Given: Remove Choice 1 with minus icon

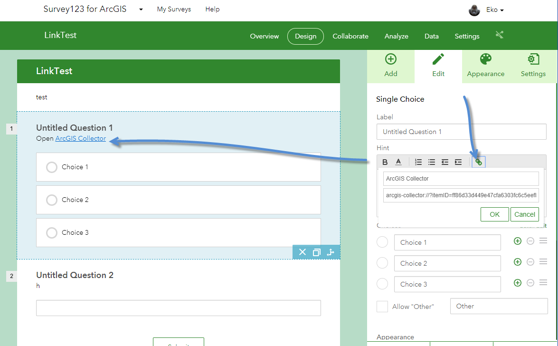Looking at the screenshot, I should 530,241.
